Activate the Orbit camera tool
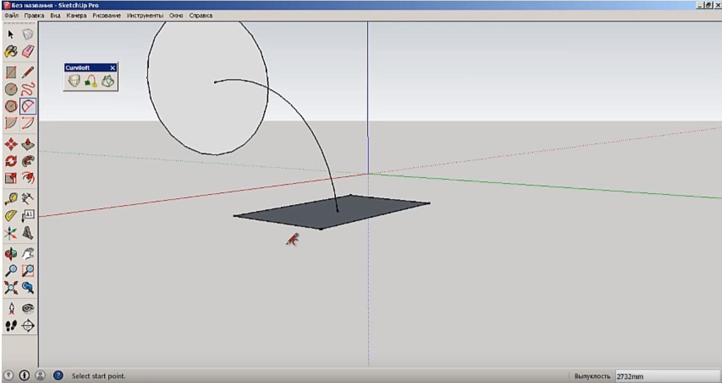Viewport: 722px width, 383px height. click(11, 253)
